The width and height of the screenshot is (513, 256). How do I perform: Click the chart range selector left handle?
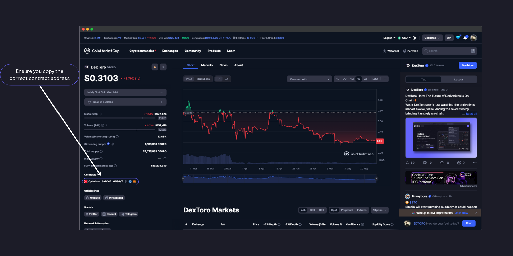pos(183,179)
